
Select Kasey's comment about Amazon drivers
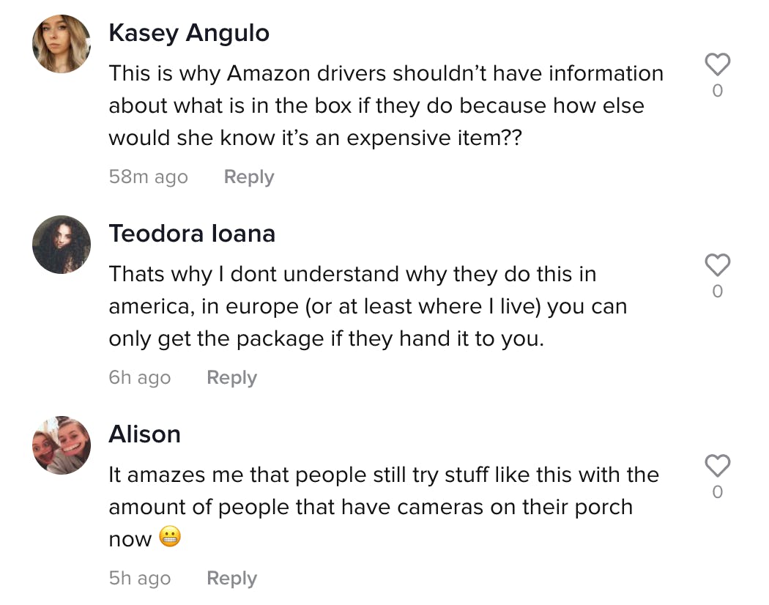pyautogui.click(x=386, y=105)
